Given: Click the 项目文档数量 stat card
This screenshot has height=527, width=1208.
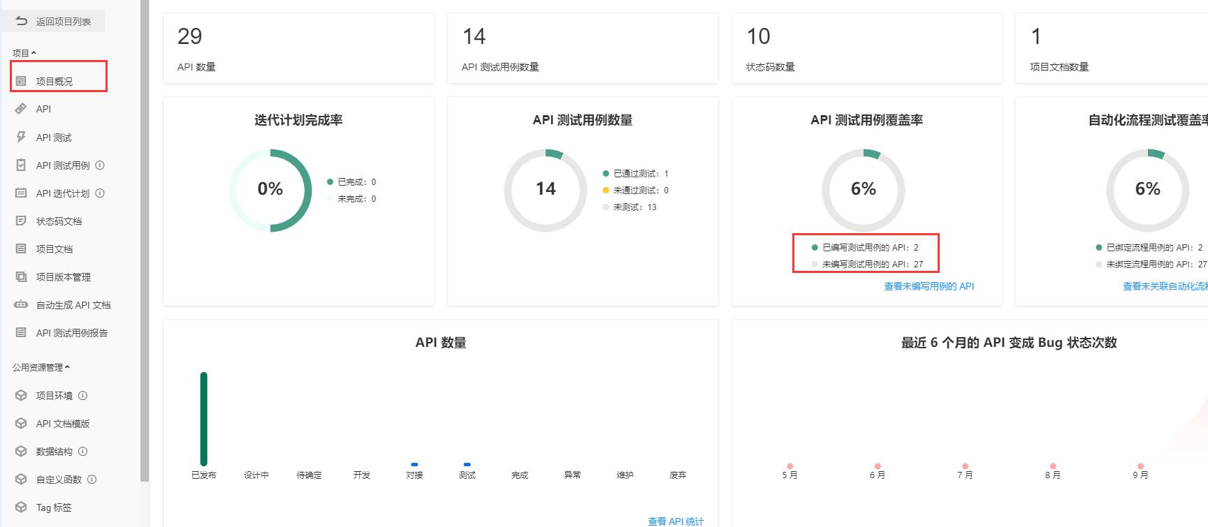Looking at the screenshot, I should click(1112, 48).
